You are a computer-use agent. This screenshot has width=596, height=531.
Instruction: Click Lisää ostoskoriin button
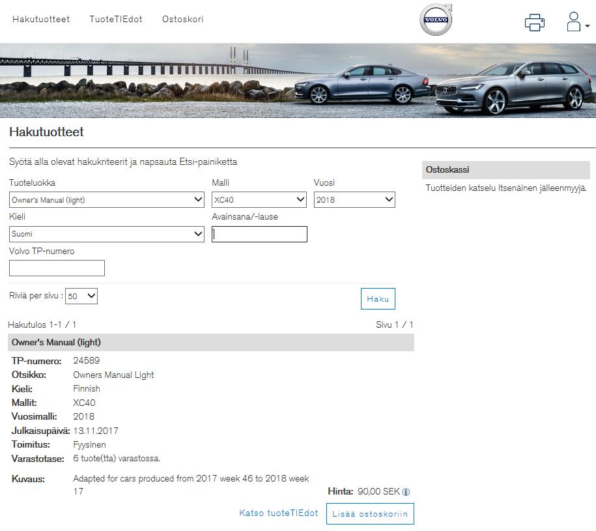[x=370, y=514]
